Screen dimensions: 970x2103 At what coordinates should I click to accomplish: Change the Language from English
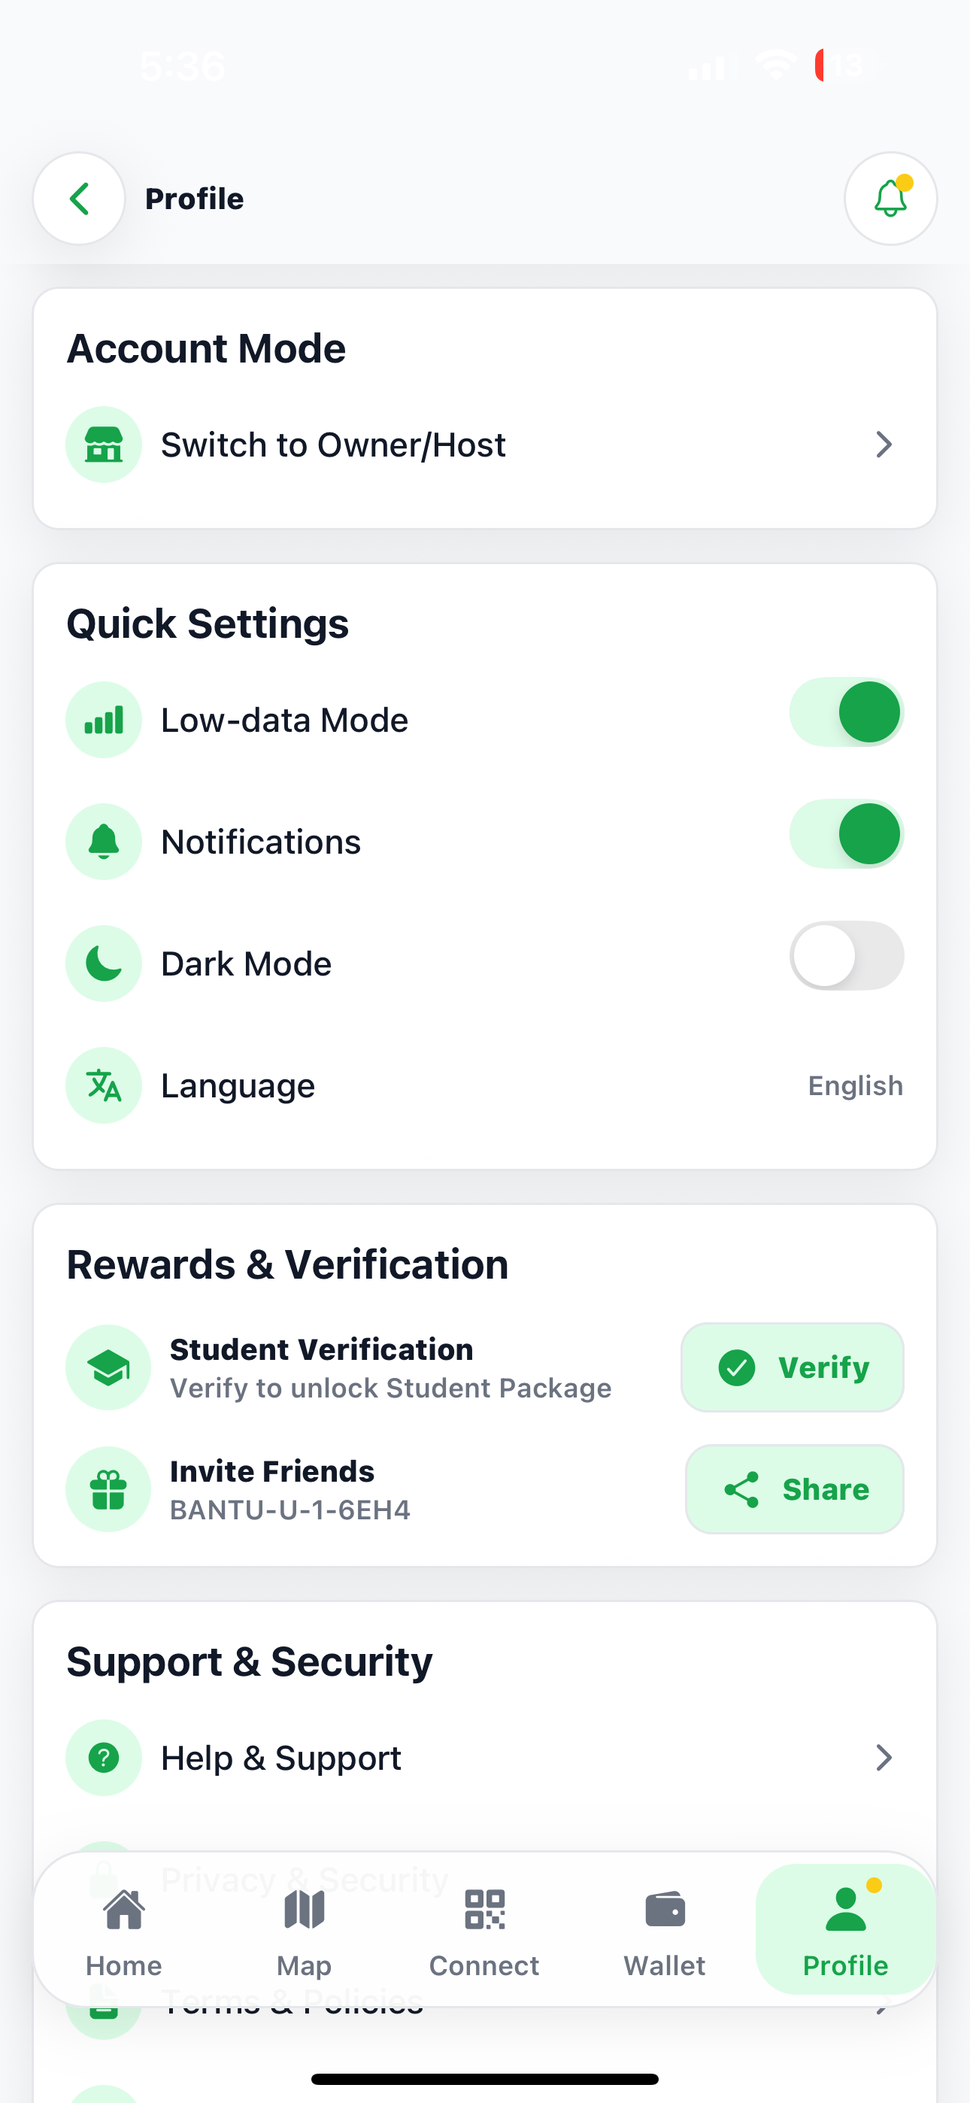(855, 1086)
